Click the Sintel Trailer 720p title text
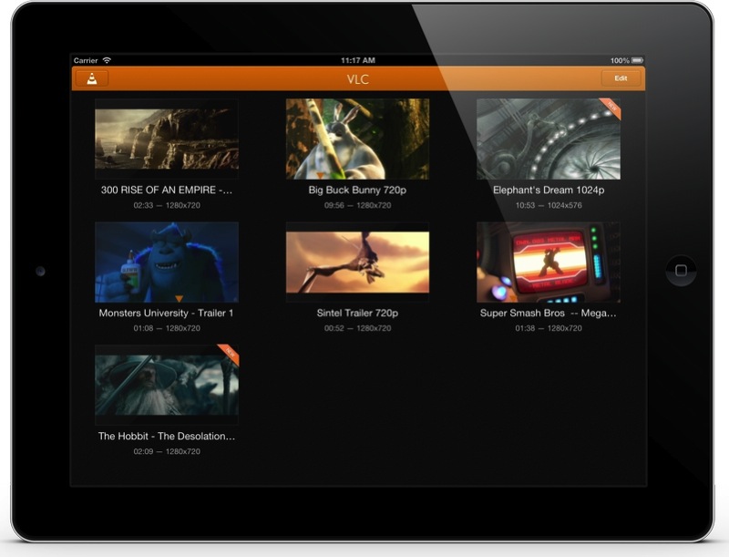 point(357,313)
